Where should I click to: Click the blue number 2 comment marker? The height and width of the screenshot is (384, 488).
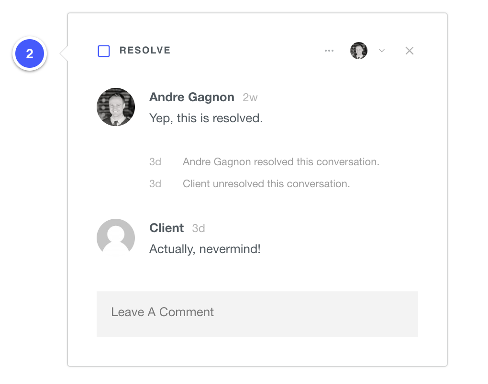click(x=30, y=54)
